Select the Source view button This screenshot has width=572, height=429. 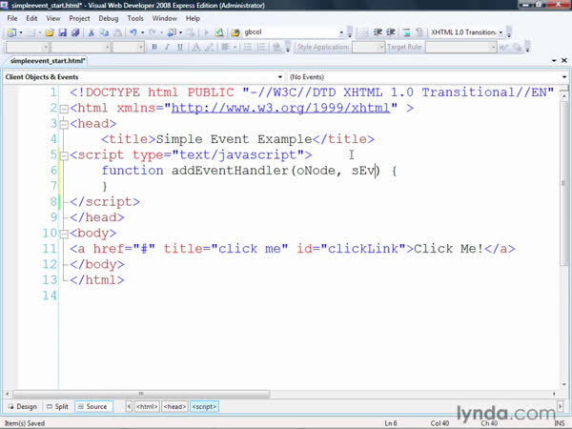click(92, 406)
